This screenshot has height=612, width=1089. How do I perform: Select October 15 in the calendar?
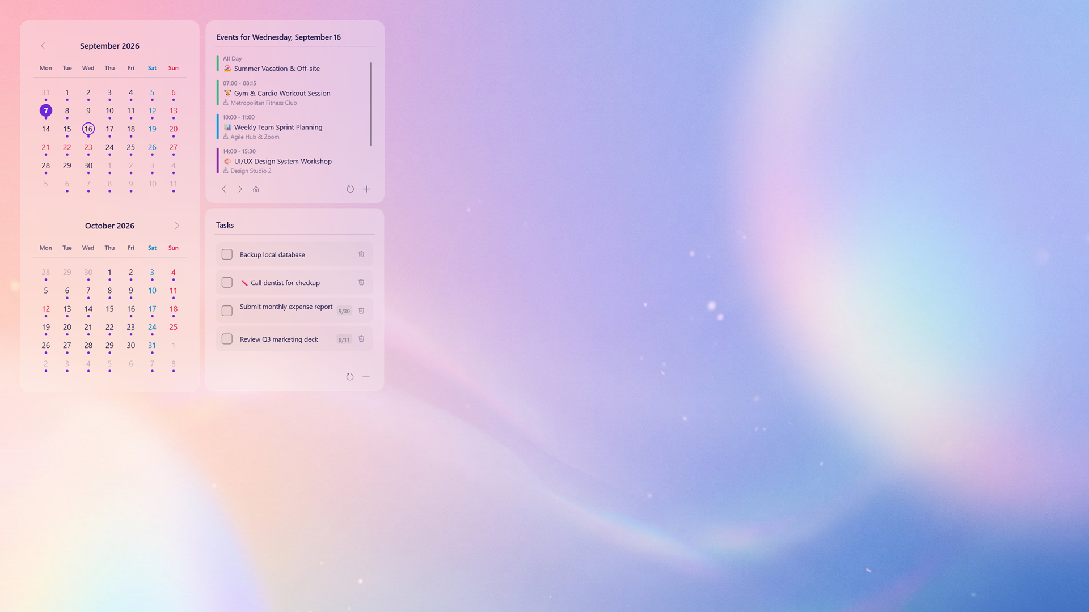click(109, 309)
